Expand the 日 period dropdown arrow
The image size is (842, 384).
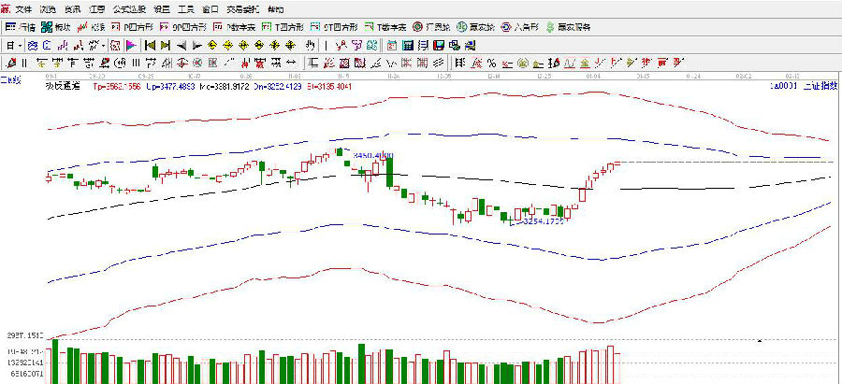pos(20,45)
